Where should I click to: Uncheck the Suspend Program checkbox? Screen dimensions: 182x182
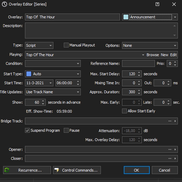coord(27,130)
